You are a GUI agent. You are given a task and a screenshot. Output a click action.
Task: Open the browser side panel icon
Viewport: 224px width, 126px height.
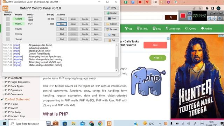click(x=212, y=8)
